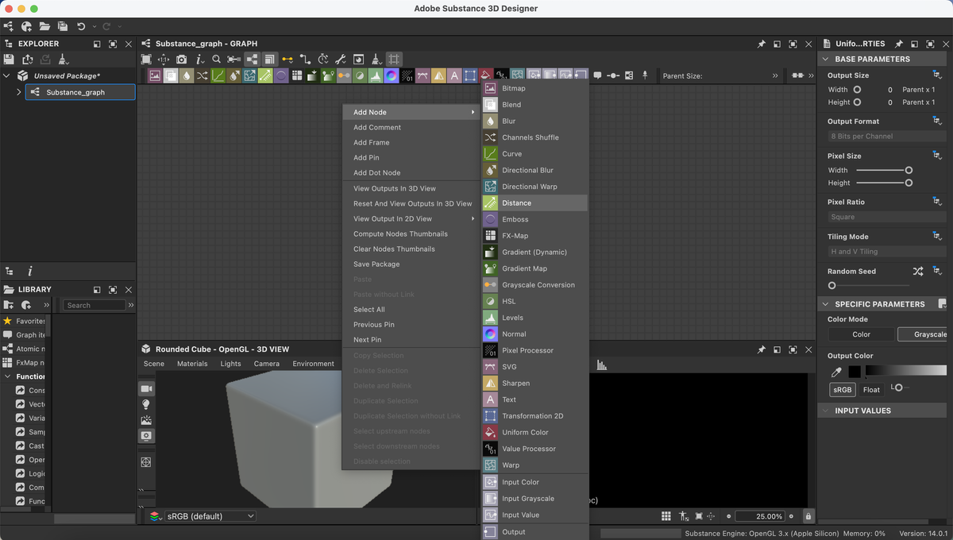Open the lights settings icon in the 3D view sidebar

pyautogui.click(x=146, y=404)
